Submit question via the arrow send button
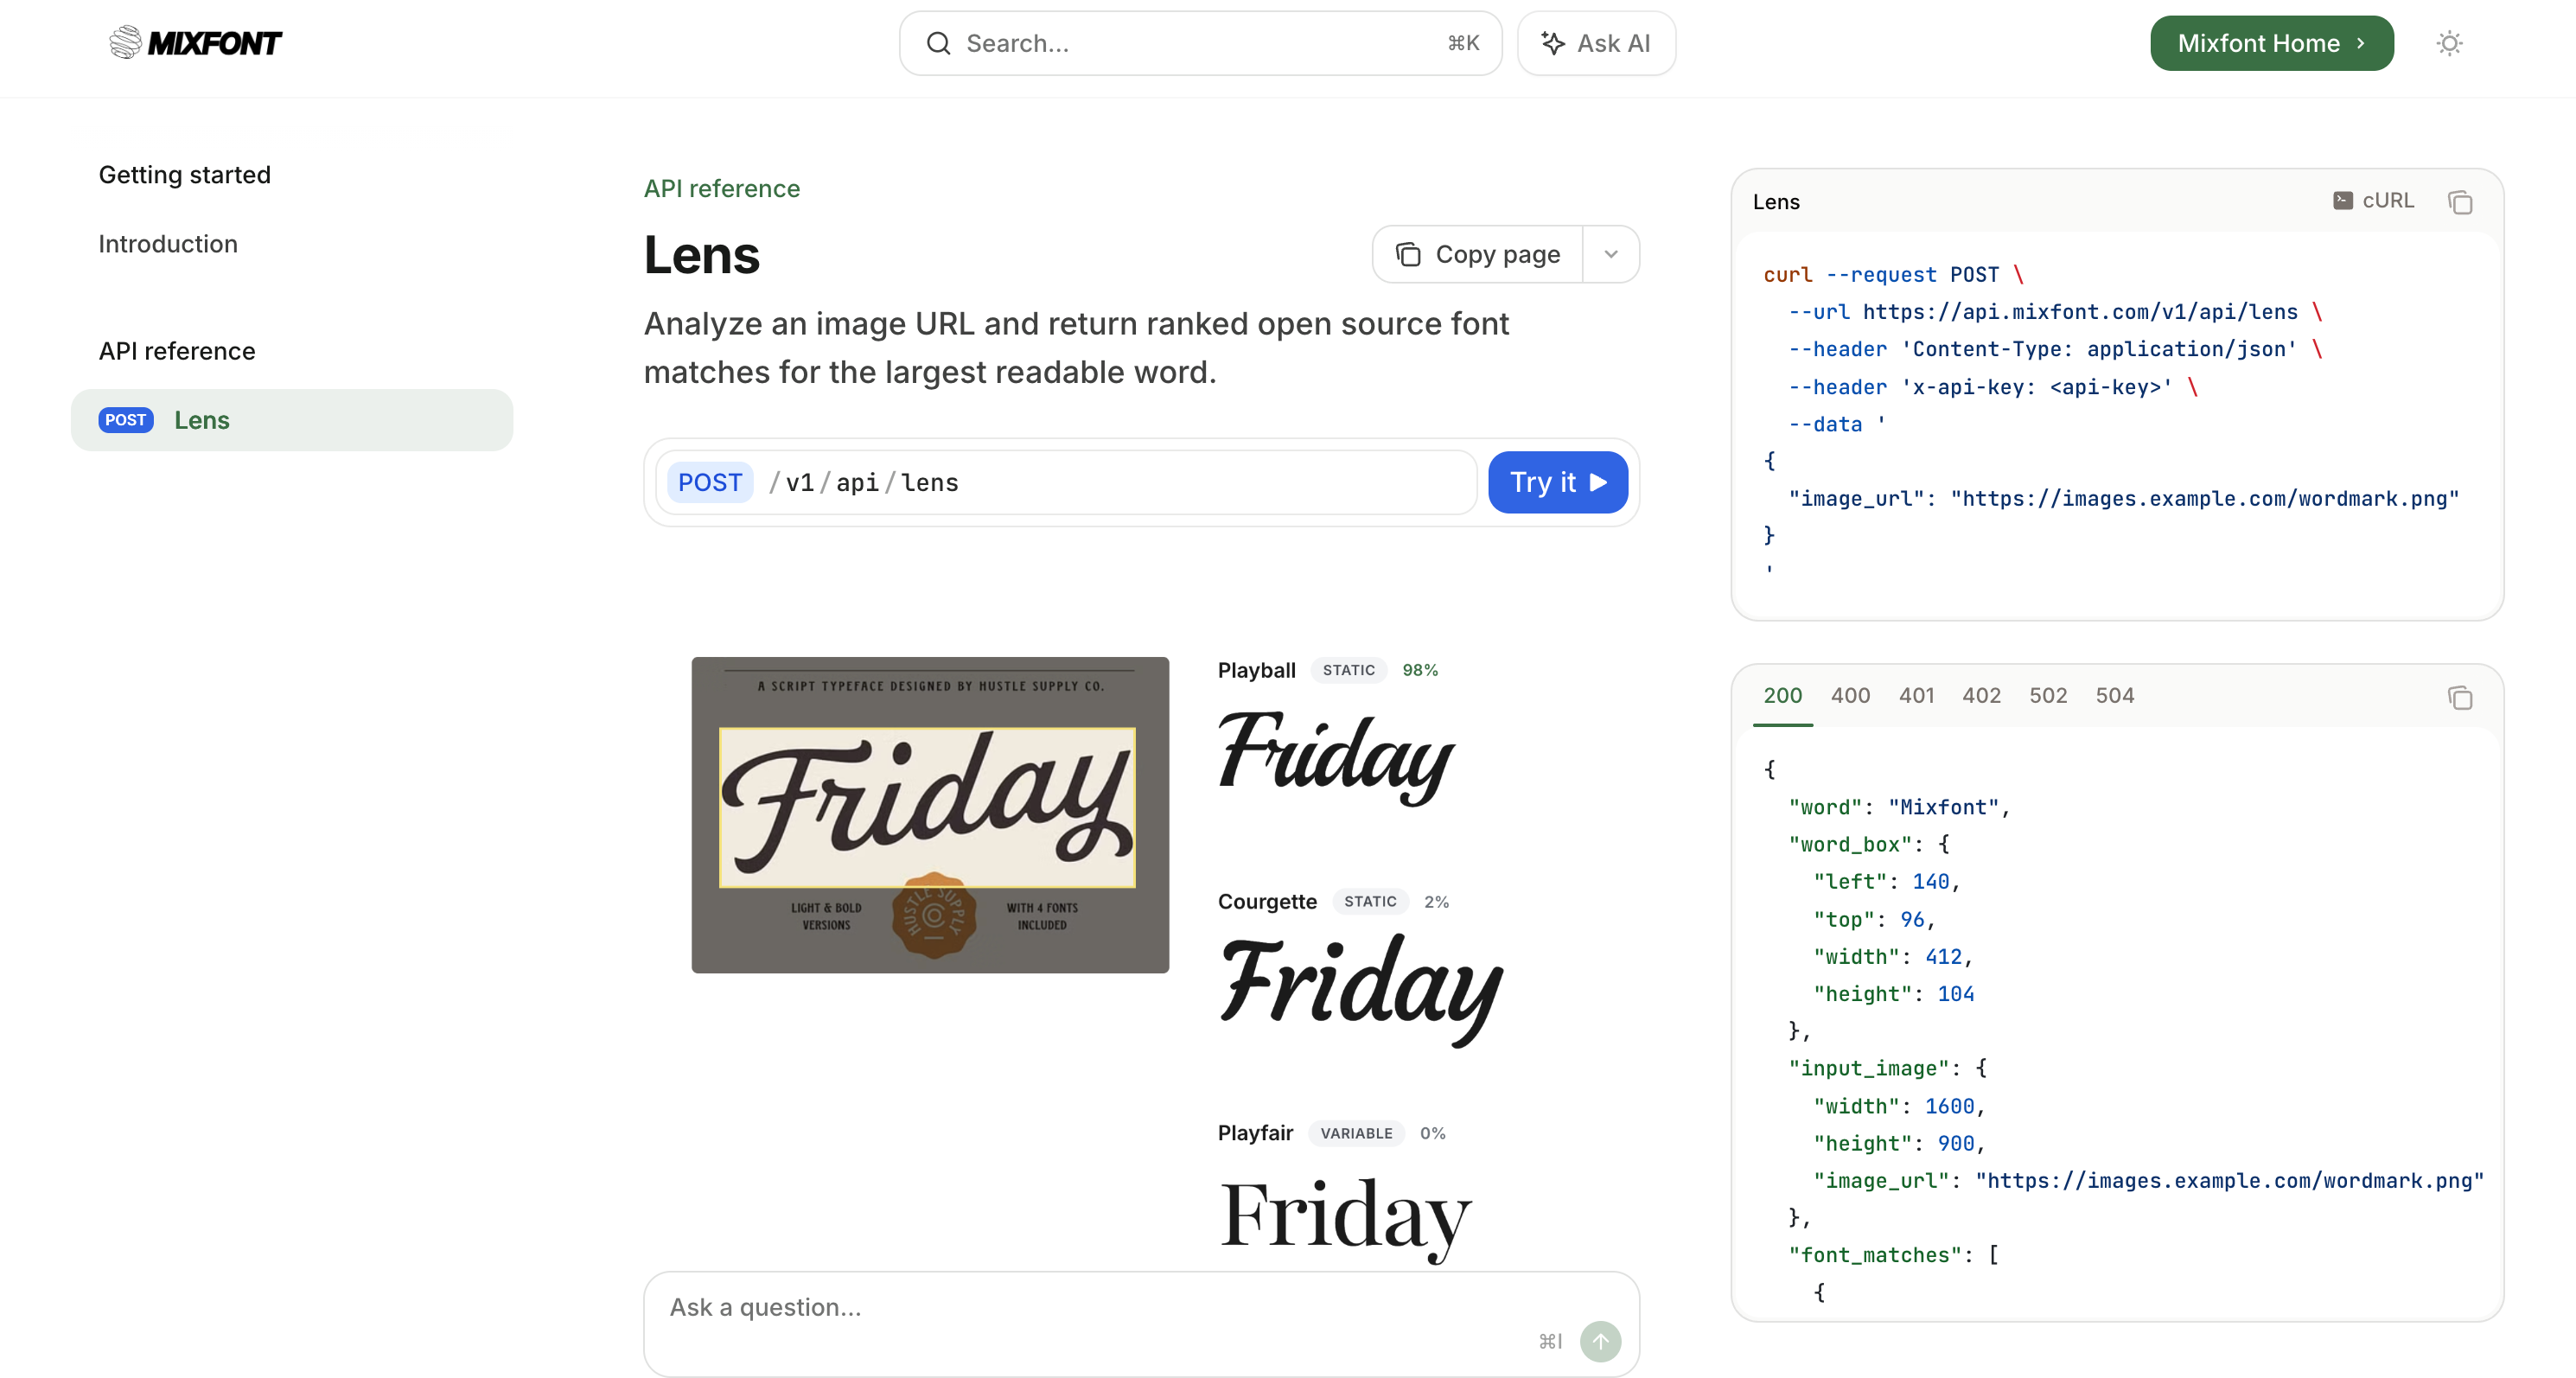This screenshot has width=2576, height=1378. (x=1601, y=1341)
